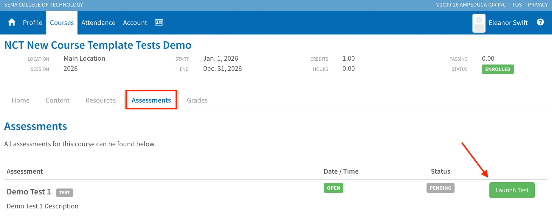Open the PRIVACY link

[538, 5]
